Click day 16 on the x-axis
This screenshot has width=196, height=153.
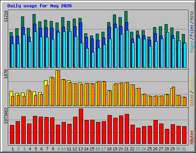pos(98,149)
